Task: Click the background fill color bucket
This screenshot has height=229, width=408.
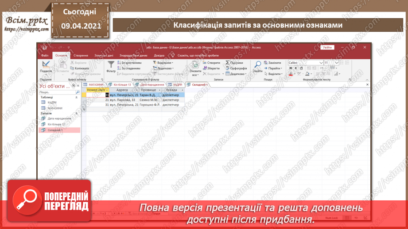Action: [307, 74]
